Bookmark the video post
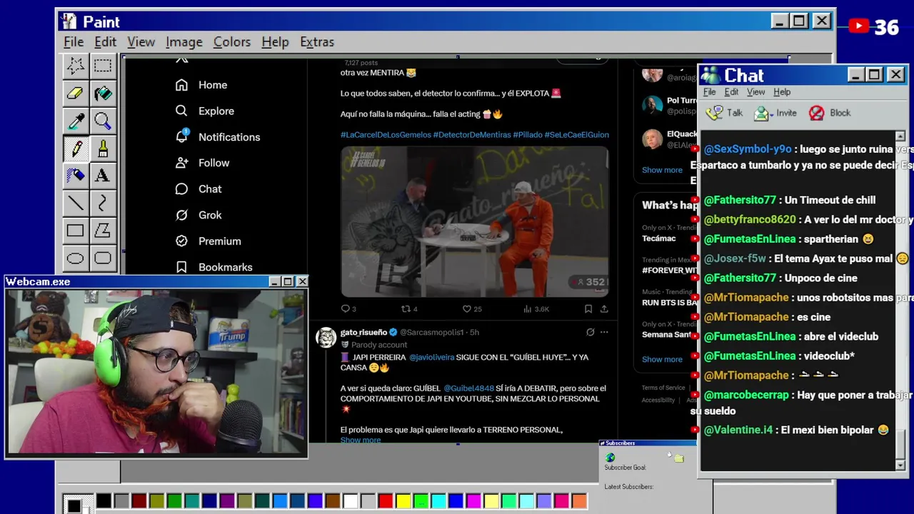The width and height of the screenshot is (914, 514). tap(588, 308)
